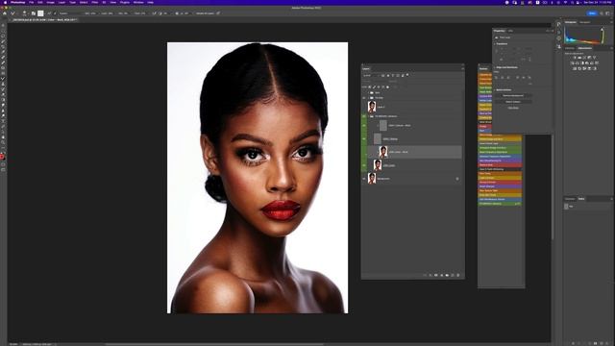Select the Lasso tool
Viewport: 615px width, 346px height.
click(3, 36)
